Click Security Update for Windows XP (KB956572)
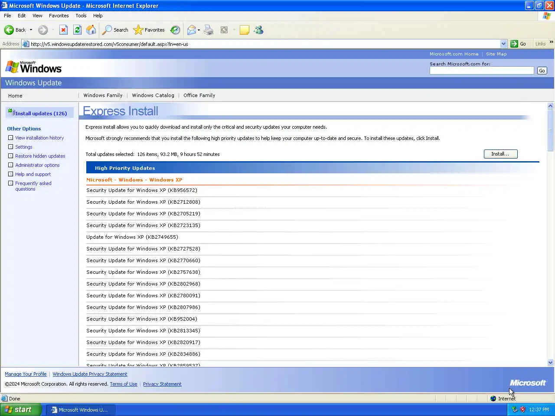Viewport: 555px width, 416px height. (x=142, y=190)
